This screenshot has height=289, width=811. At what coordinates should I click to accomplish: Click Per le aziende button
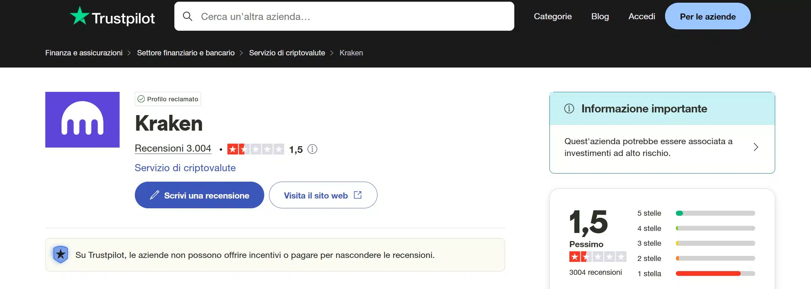click(x=708, y=16)
